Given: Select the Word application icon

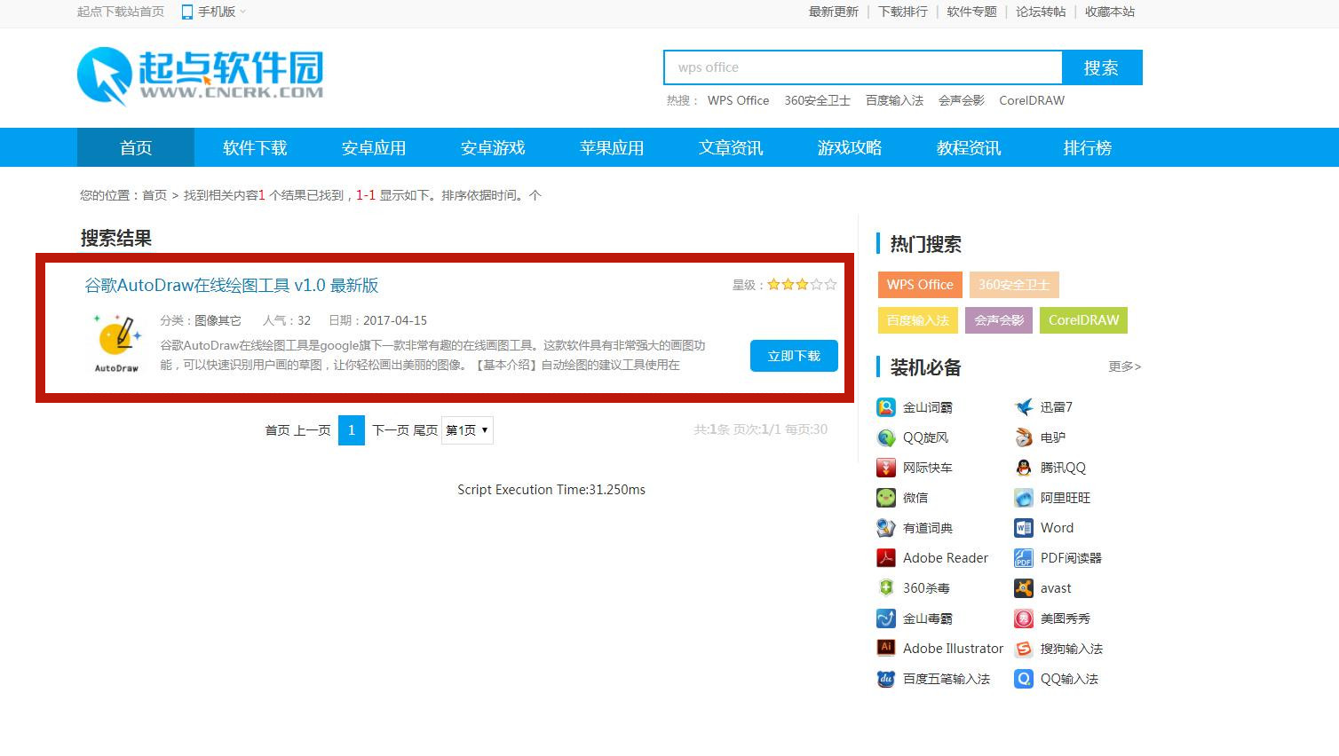Looking at the screenshot, I should [1024, 528].
